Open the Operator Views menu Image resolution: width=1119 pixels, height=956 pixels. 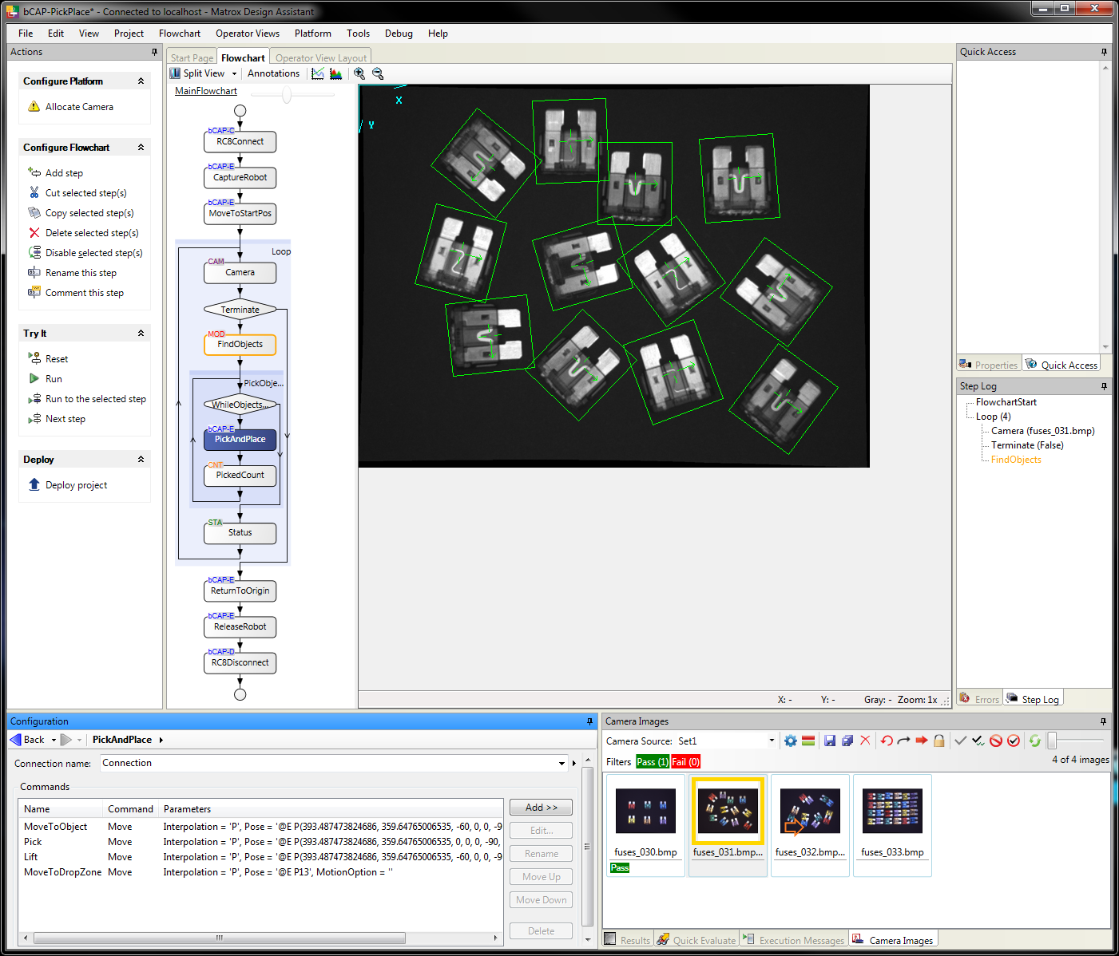click(x=248, y=34)
